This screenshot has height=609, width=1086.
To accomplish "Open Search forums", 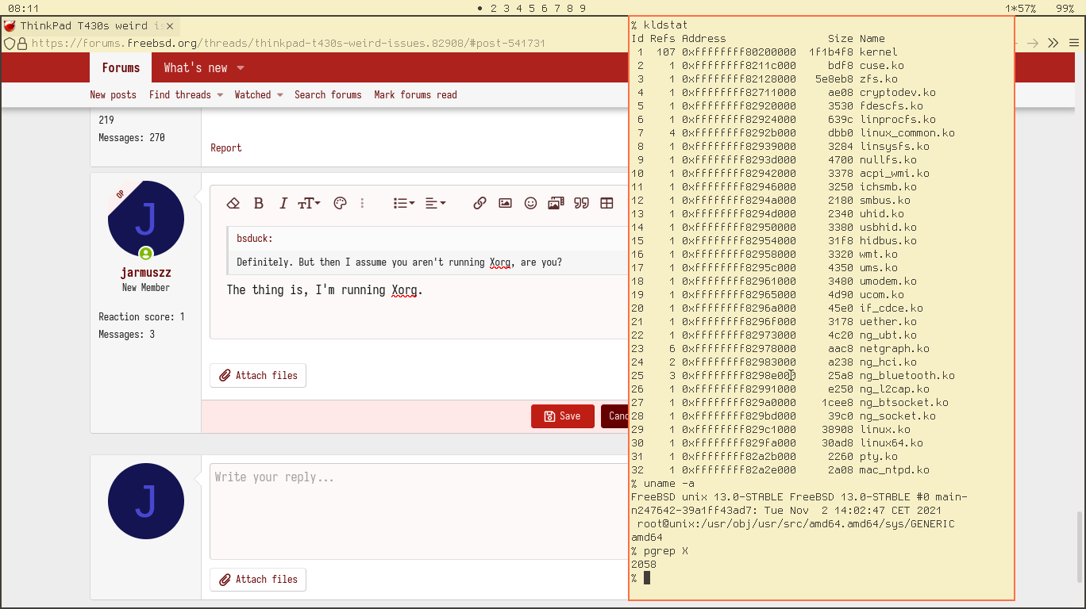I will (x=328, y=95).
